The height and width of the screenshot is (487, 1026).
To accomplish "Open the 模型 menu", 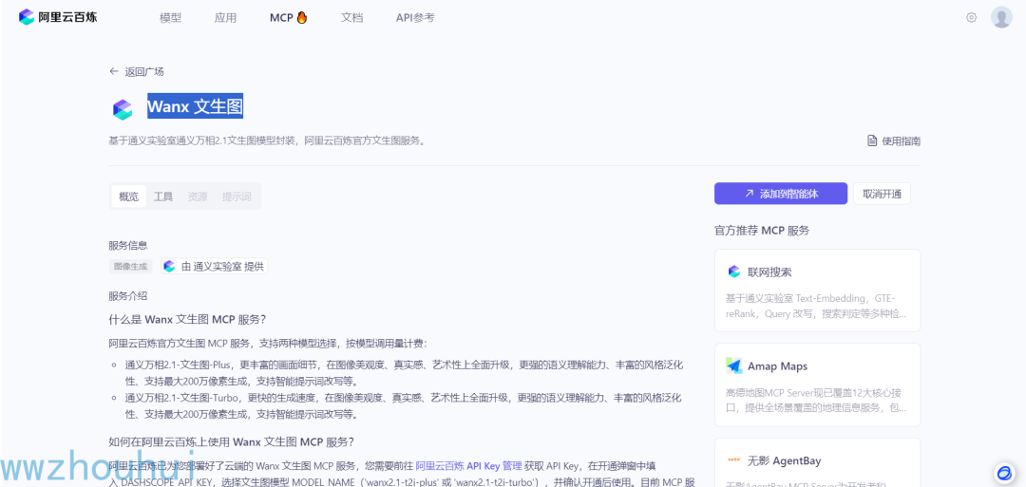I will (x=170, y=18).
